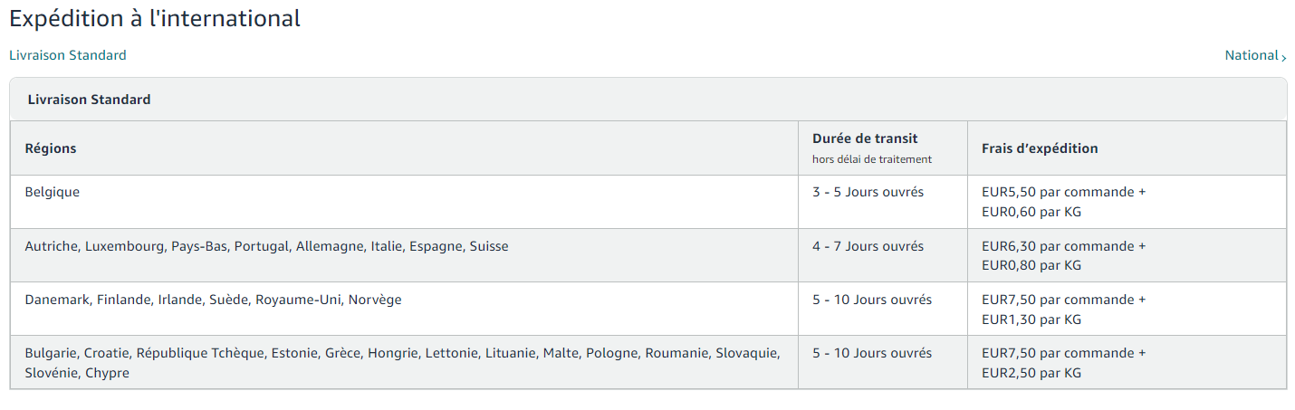The image size is (1295, 410).
Task: Select the region row starting with Autriche
Action: 266,246
